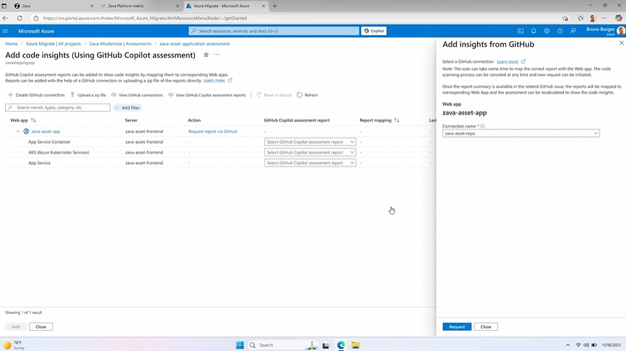Open the help question mark icon
The image size is (626, 351).
[x=560, y=31]
